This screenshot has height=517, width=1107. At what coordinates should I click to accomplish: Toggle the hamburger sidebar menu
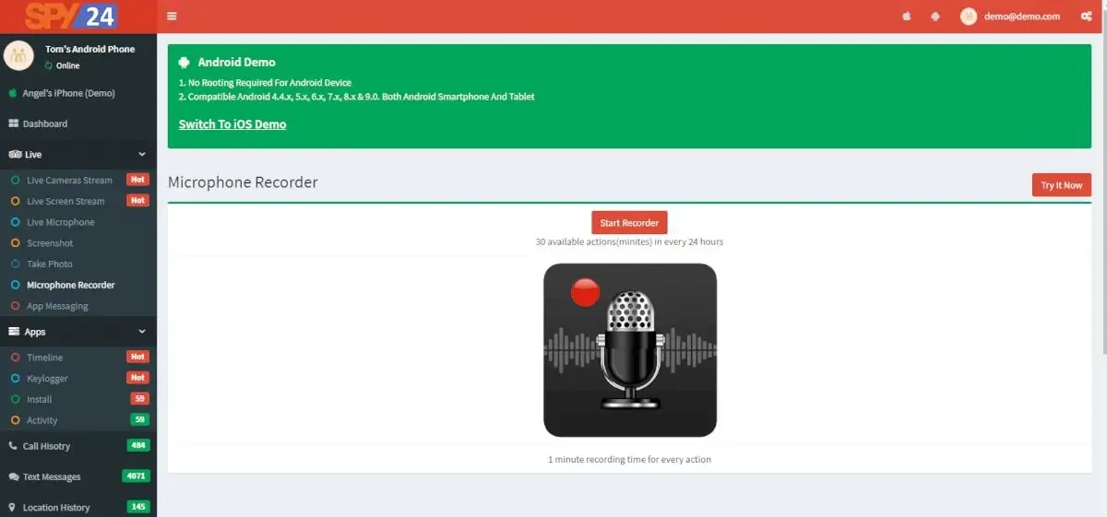173,17
